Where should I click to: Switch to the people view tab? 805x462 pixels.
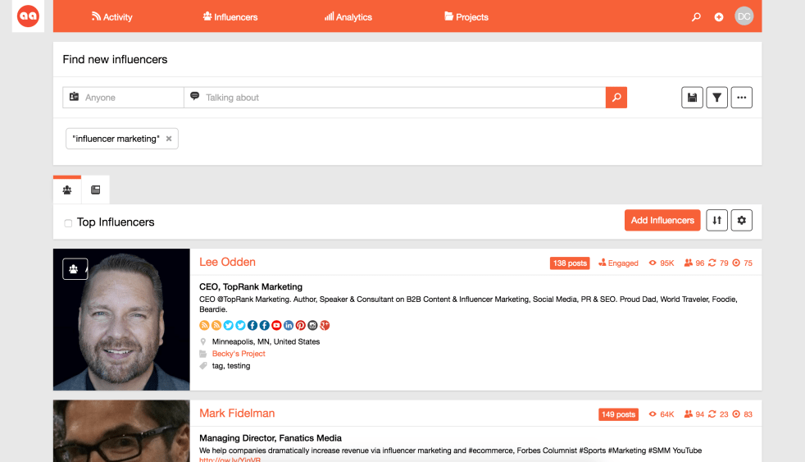point(67,190)
